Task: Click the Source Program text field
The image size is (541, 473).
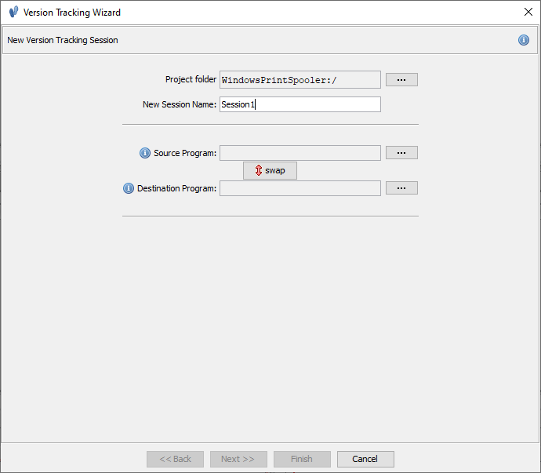Action: [300, 153]
